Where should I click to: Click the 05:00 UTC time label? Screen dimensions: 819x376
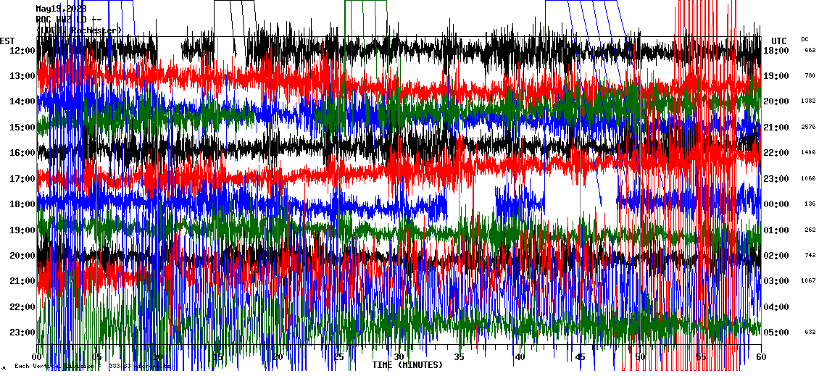pos(778,333)
